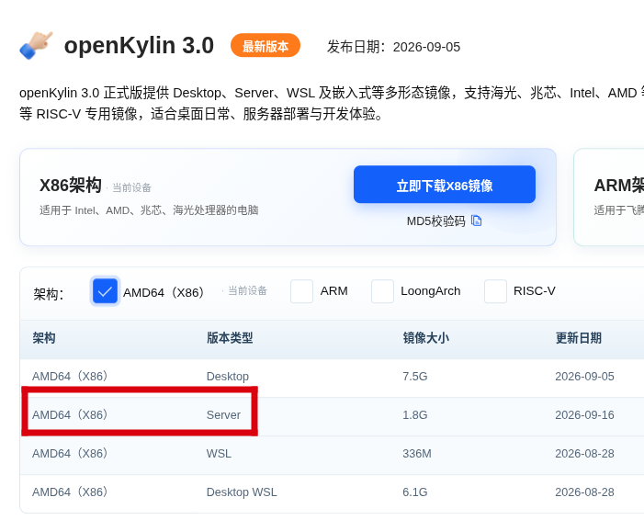Click the 7.5G image size cell
644x520 pixels.
click(x=415, y=377)
